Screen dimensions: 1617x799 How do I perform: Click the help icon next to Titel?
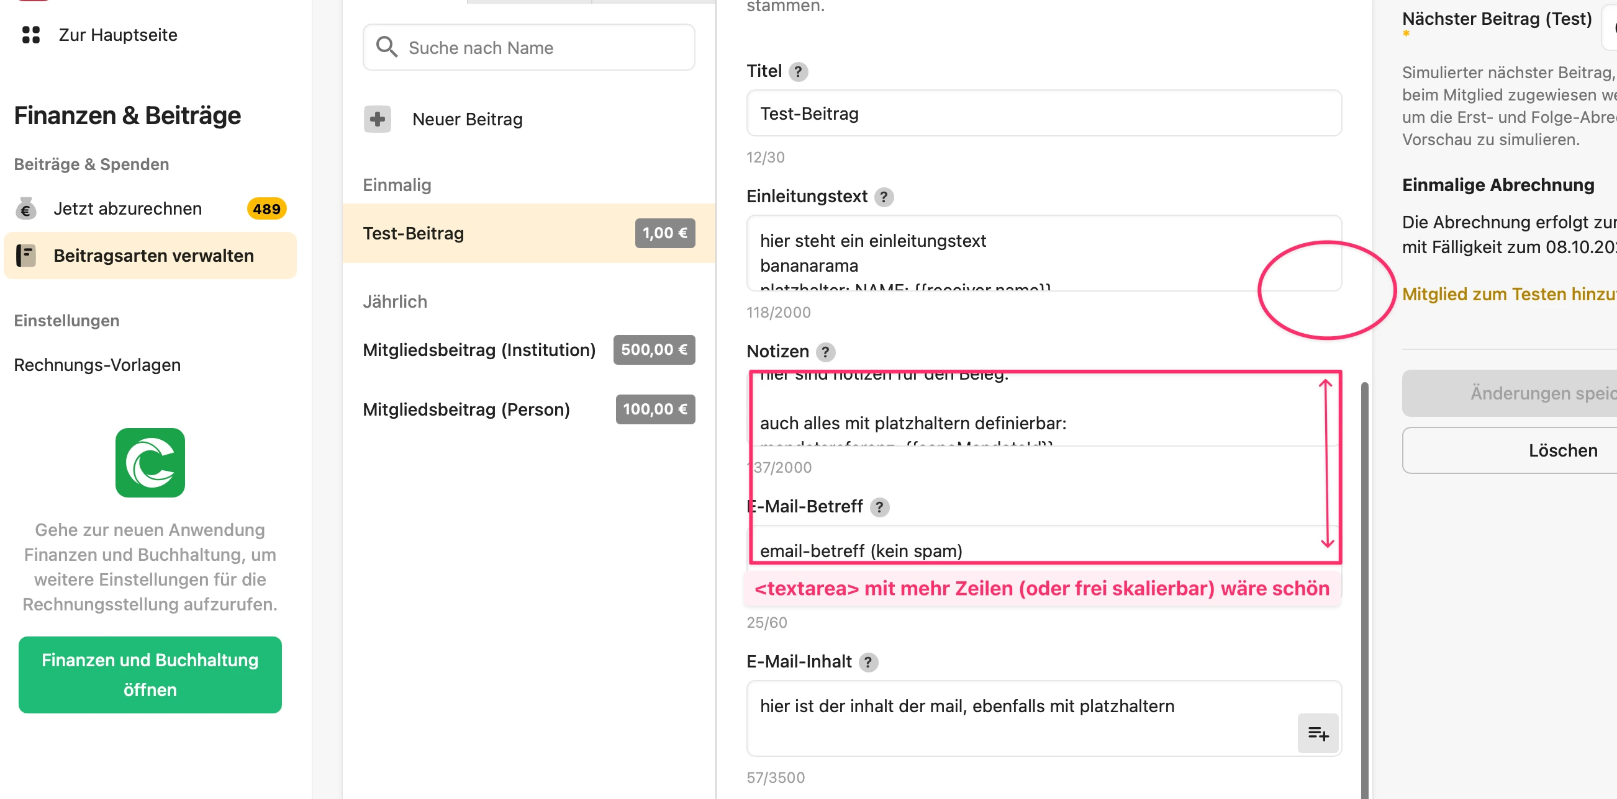798,71
